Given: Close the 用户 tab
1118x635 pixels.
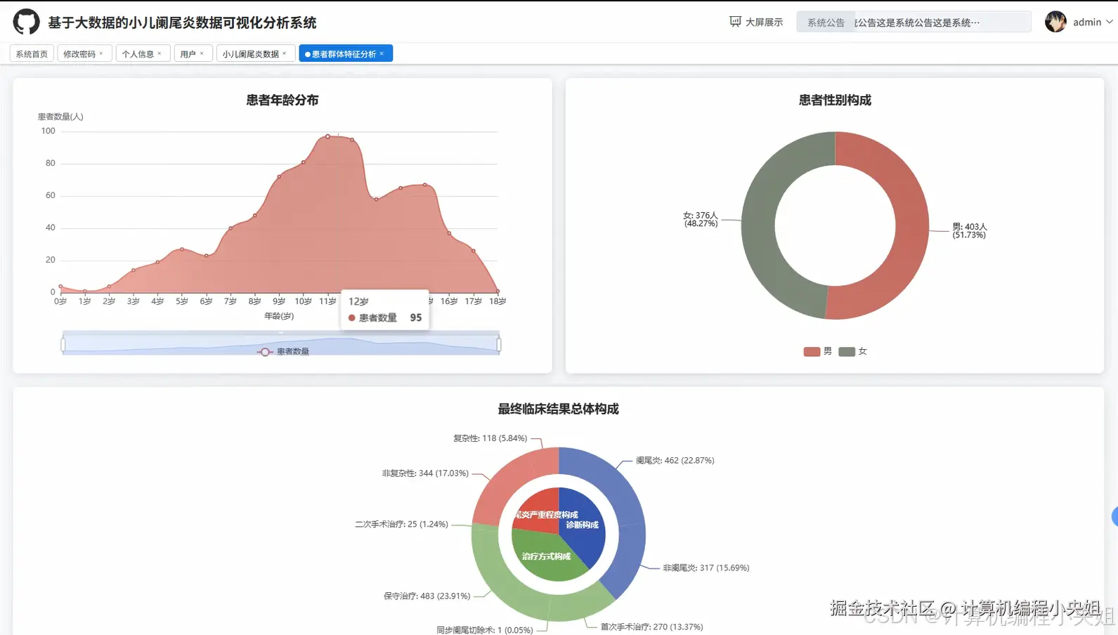Looking at the screenshot, I should (x=202, y=53).
